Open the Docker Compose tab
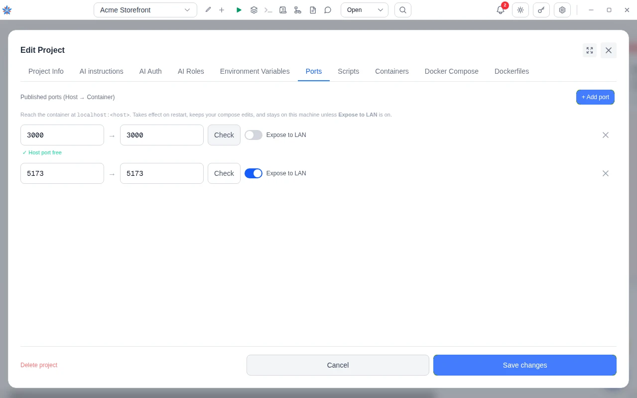 point(452,71)
